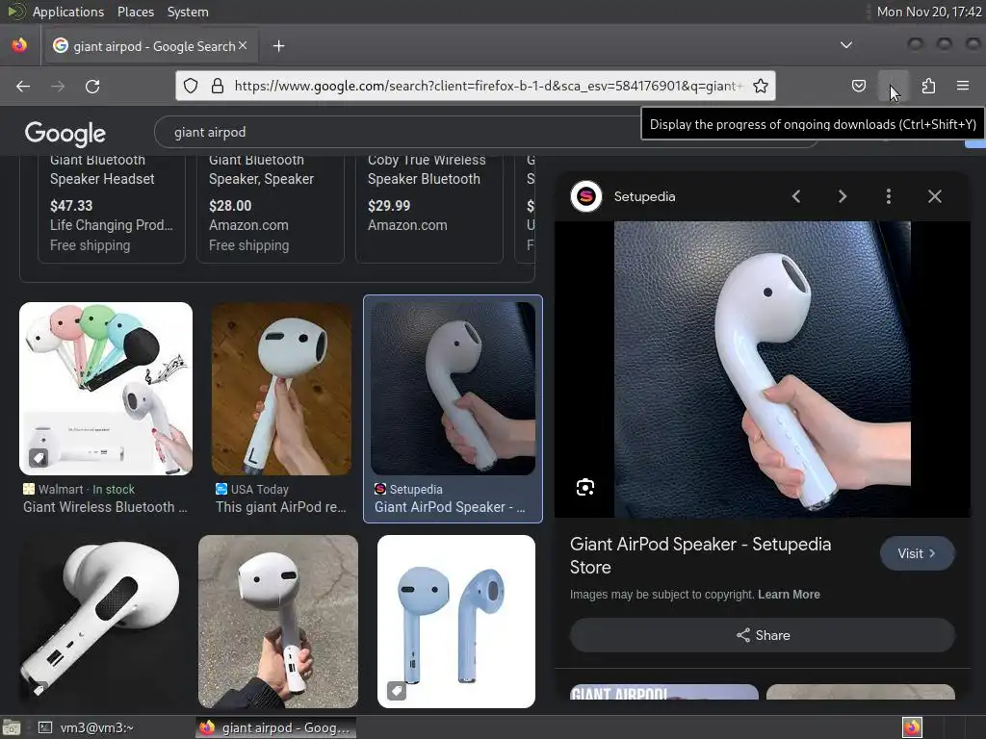Image resolution: width=986 pixels, height=739 pixels.
Task: Save page to Pocket icon
Action: click(858, 86)
